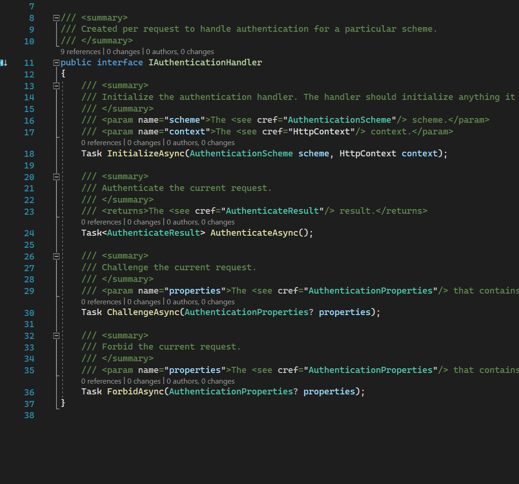Click cref "AuthenticateResult" on line 23

272,211
